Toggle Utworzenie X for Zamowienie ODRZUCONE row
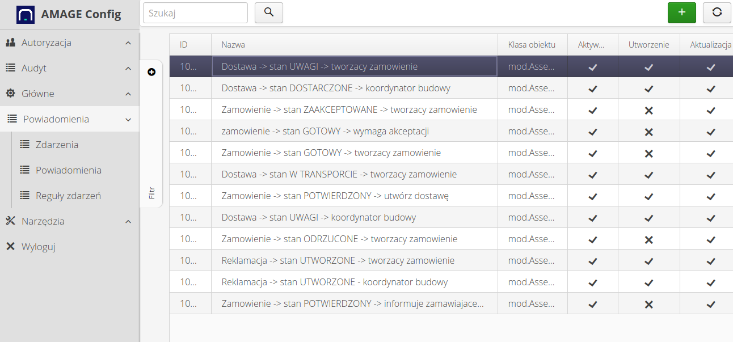The width and height of the screenshot is (733, 342). [649, 239]
